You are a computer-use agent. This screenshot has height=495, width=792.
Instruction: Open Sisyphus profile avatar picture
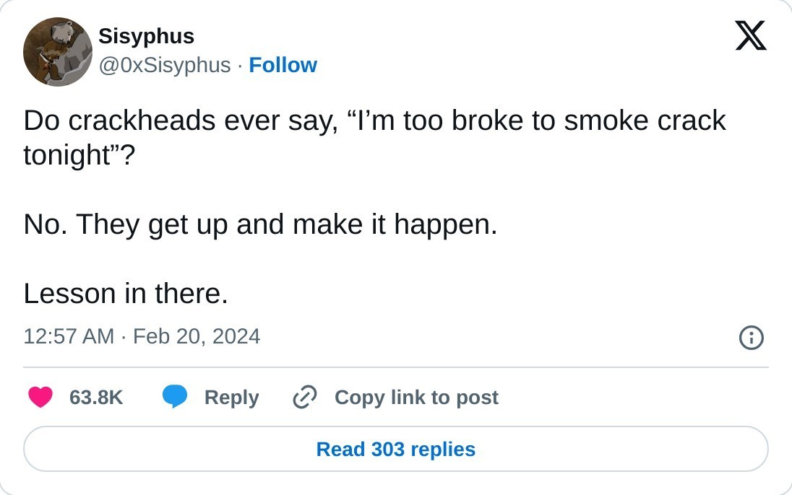click(x=58, y=52)
